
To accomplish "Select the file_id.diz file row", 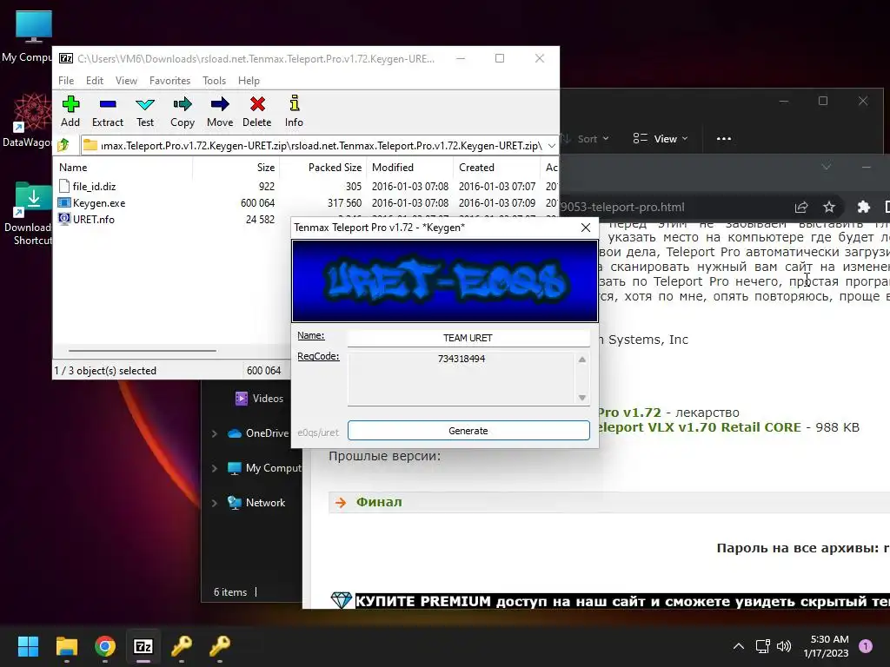I will click(307, 186).
